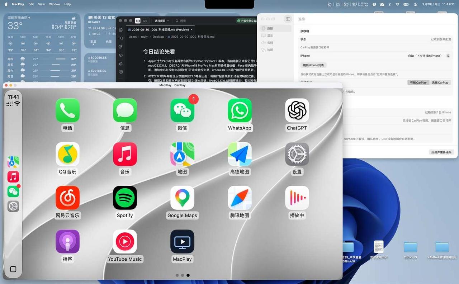Open 设置 Settings in the CarPlay app grid
459x284 pixels.
(x=297, y=154)
